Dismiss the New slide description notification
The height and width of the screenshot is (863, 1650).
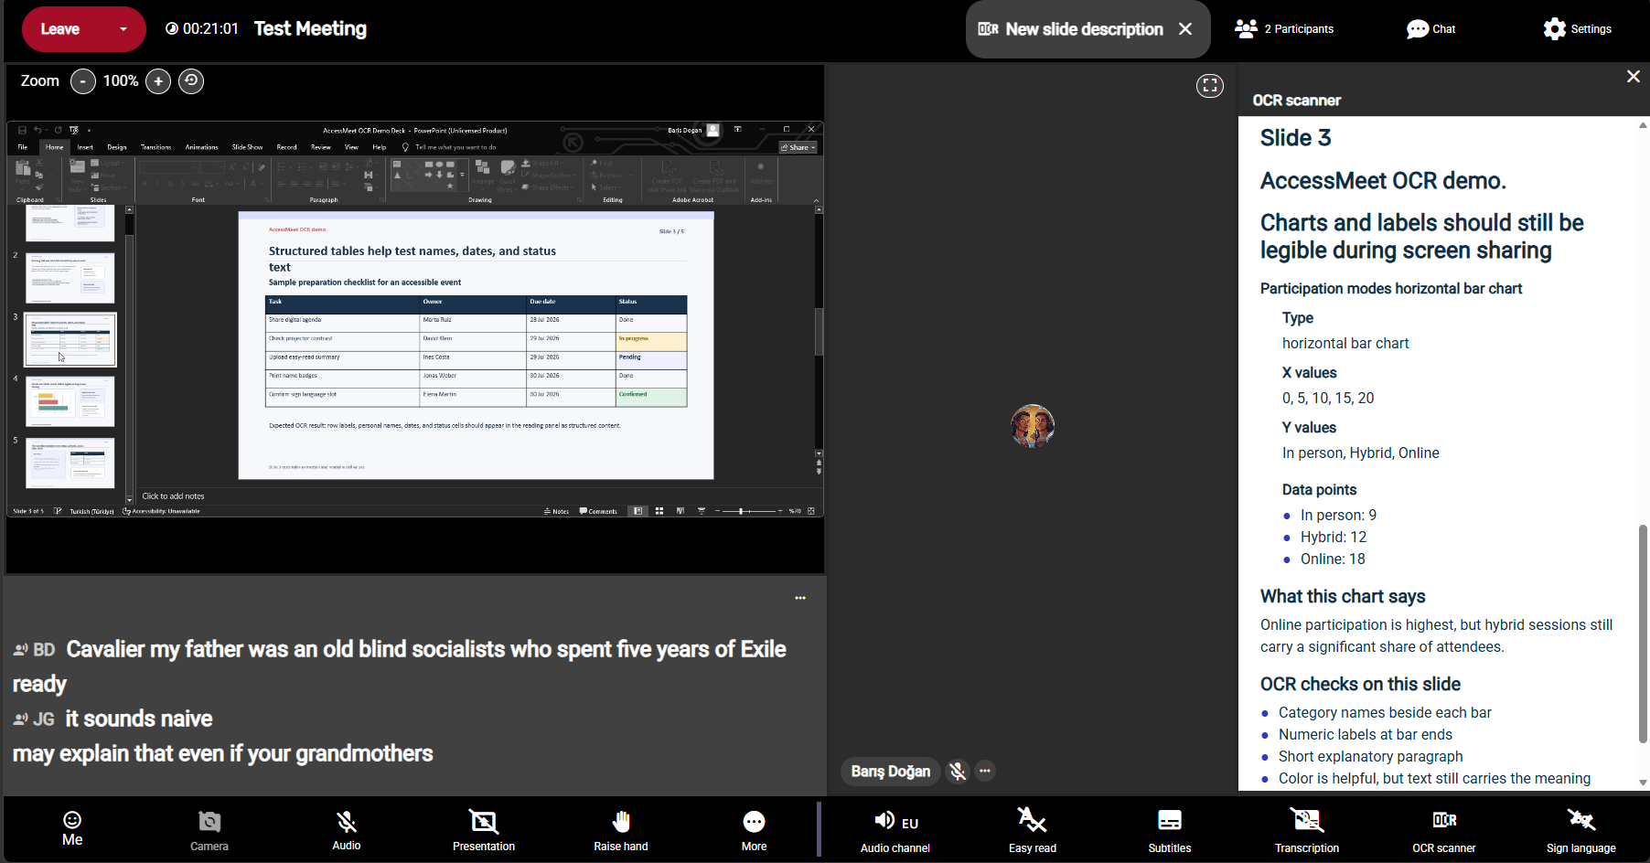coord(1185,29)
